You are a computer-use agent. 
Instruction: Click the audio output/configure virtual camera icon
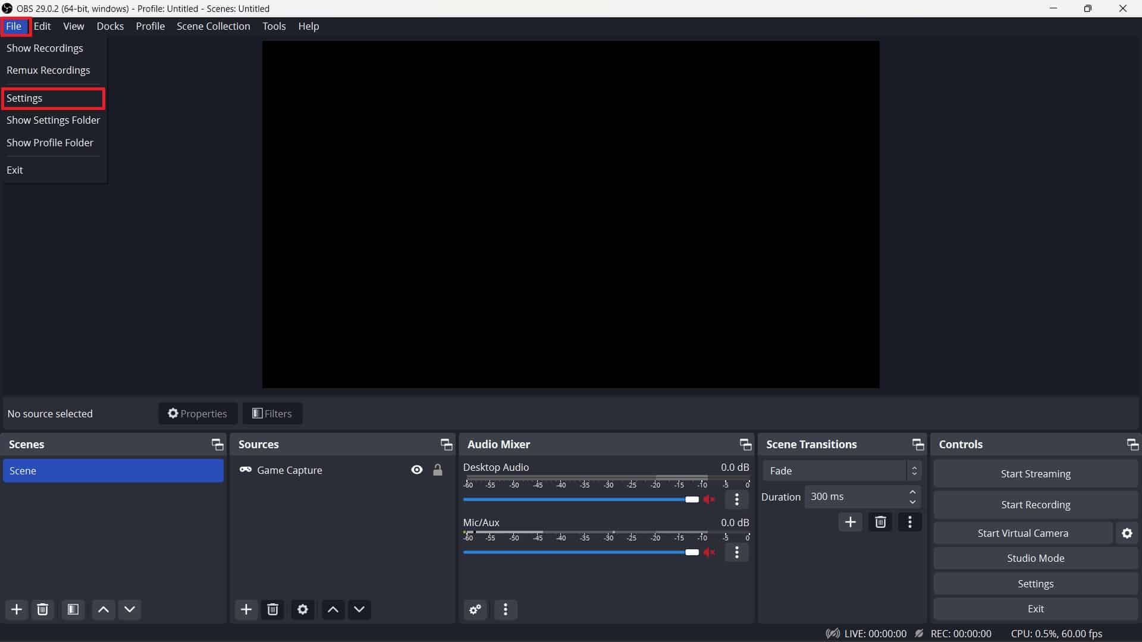click(1128, 533)
